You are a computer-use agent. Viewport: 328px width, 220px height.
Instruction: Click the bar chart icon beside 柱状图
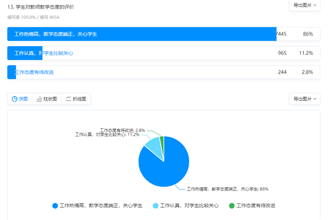39,99
